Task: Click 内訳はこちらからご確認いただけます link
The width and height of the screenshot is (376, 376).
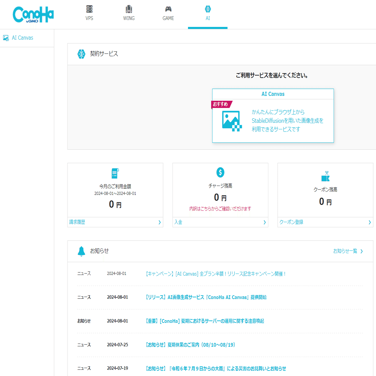Action: 220,209
